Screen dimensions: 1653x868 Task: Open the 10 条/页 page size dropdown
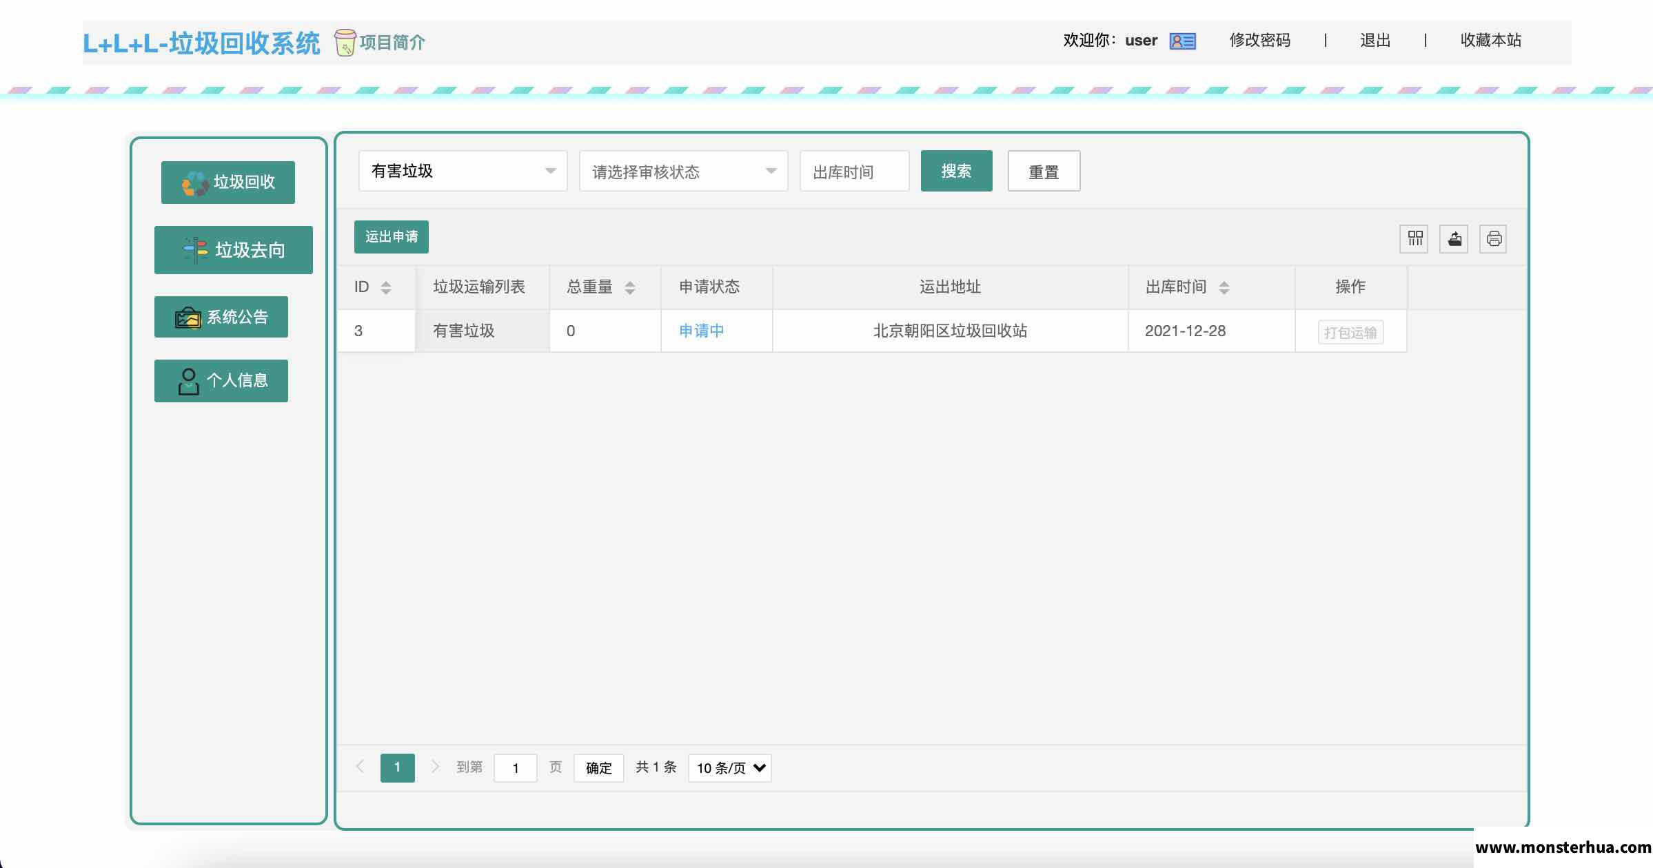730,768
